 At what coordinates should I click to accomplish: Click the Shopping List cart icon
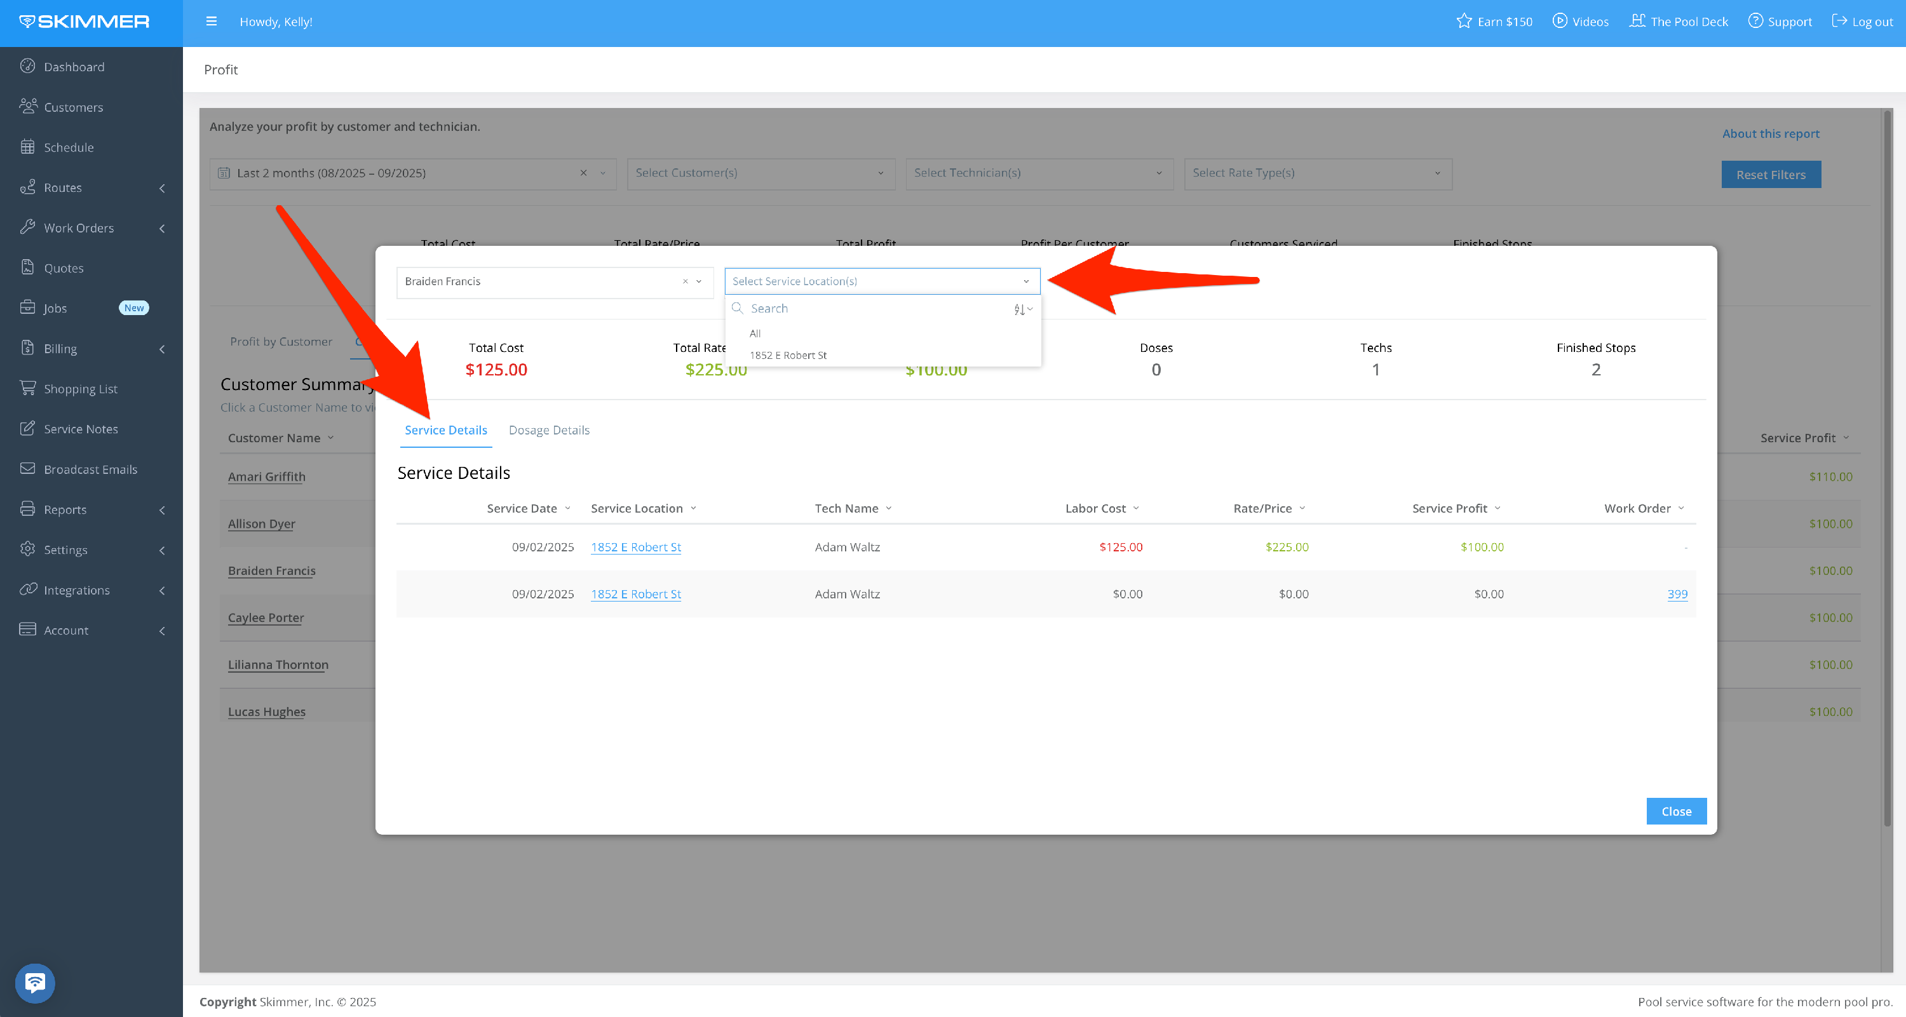pos(27,387)
